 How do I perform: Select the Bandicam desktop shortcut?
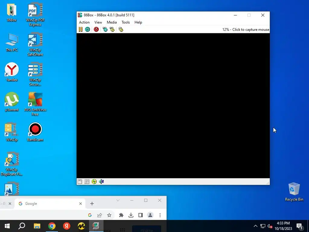[35, 132]
